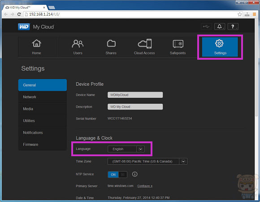Click the USB devices icon
This screenshot has width=260, height=202.
[206, 26]
